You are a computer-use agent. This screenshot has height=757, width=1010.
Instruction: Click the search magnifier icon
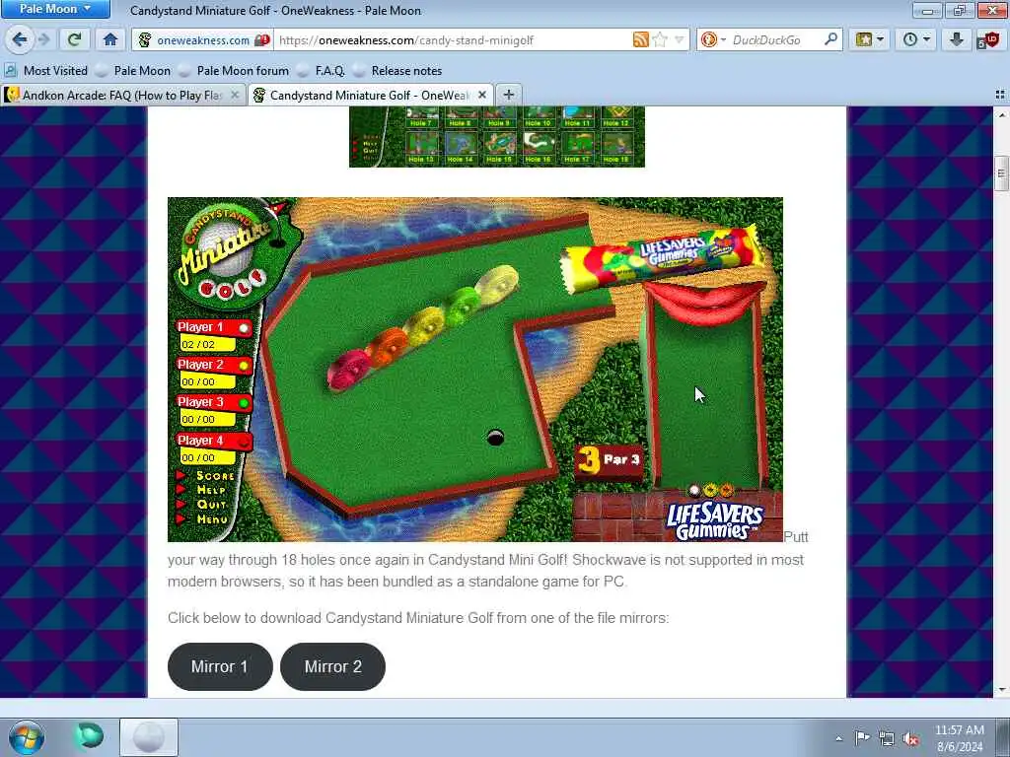click(830, 39)
